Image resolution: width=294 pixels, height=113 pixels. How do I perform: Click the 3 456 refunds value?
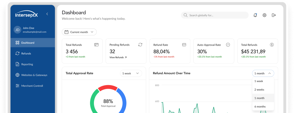[x=72, y=51]
